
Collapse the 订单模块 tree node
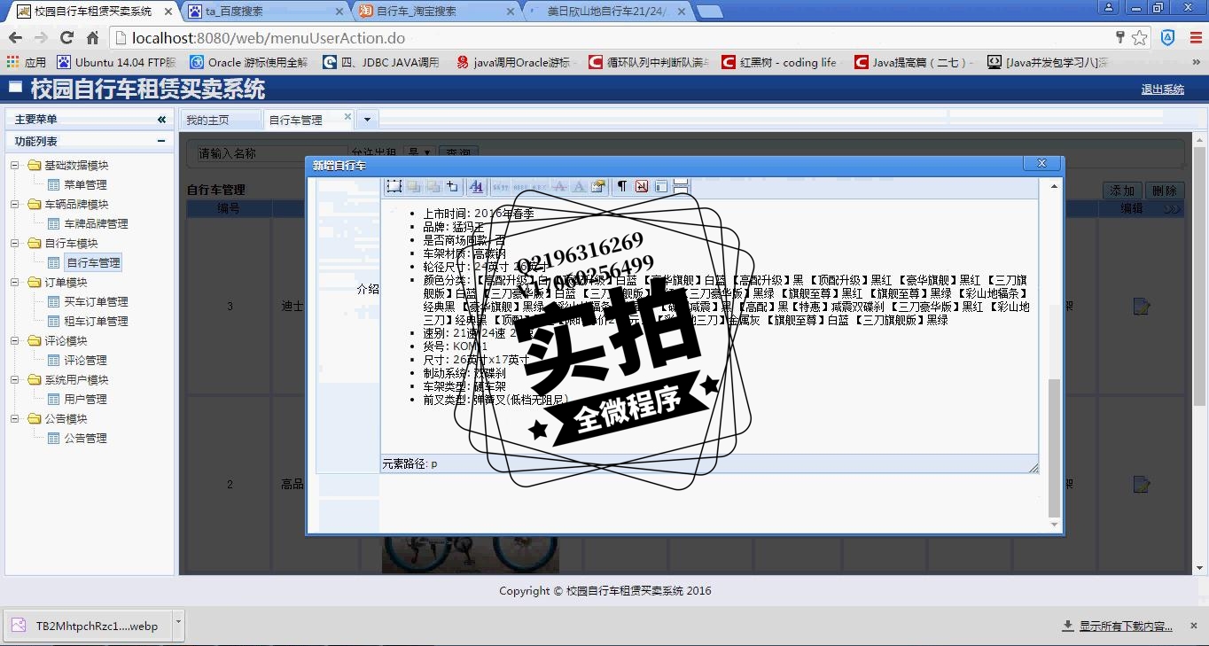(15, 283)
